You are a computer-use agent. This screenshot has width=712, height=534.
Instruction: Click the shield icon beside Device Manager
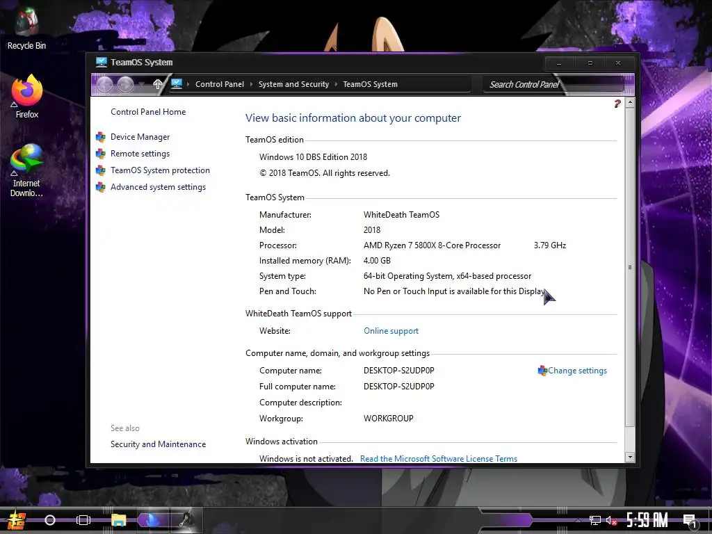tap(101, 137)
